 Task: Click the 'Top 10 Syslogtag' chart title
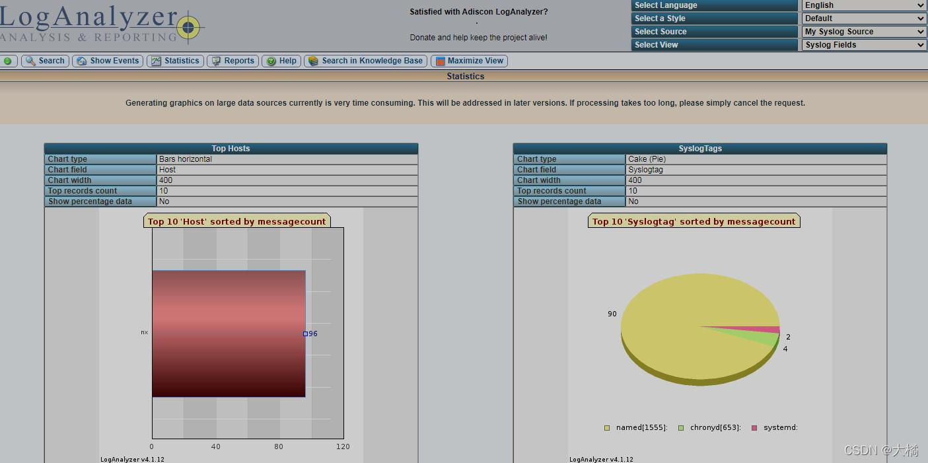pyautogui.click(x=694, y=221)
